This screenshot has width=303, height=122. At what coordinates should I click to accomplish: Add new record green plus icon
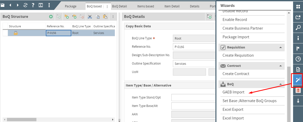(x=51, y=17)
